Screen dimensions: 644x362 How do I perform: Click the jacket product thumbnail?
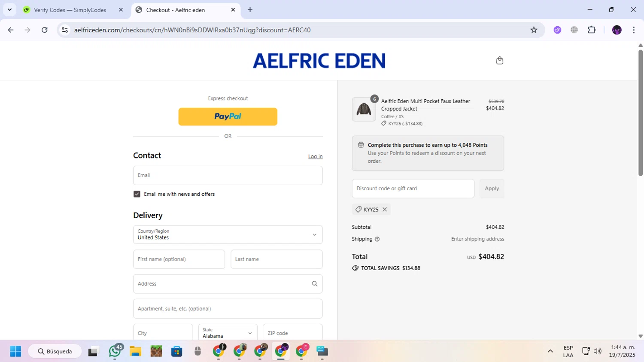pyautogui.click(x=364, y=110)
